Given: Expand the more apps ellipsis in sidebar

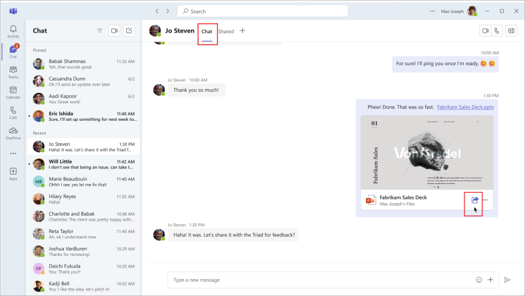Looking at the screenshot, I should tap(13, 153).
